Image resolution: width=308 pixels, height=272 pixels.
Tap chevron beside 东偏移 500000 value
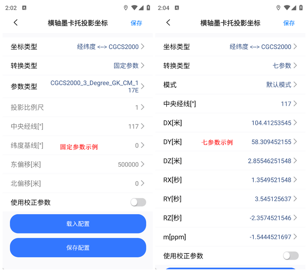pos(142,164)
